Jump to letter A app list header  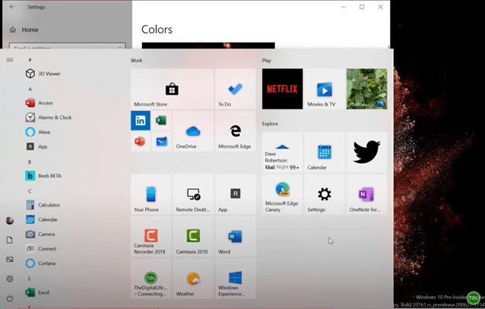(30, 89)
